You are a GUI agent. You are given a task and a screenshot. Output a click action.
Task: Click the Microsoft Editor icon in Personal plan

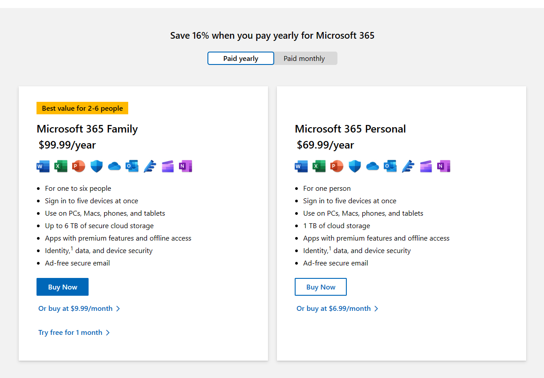[408, 166]
